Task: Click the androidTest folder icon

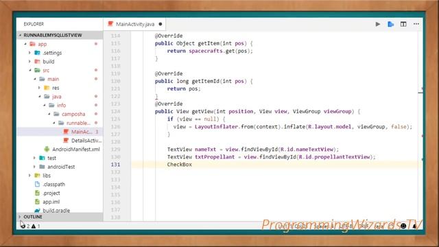Action: (x=42, y=167)
